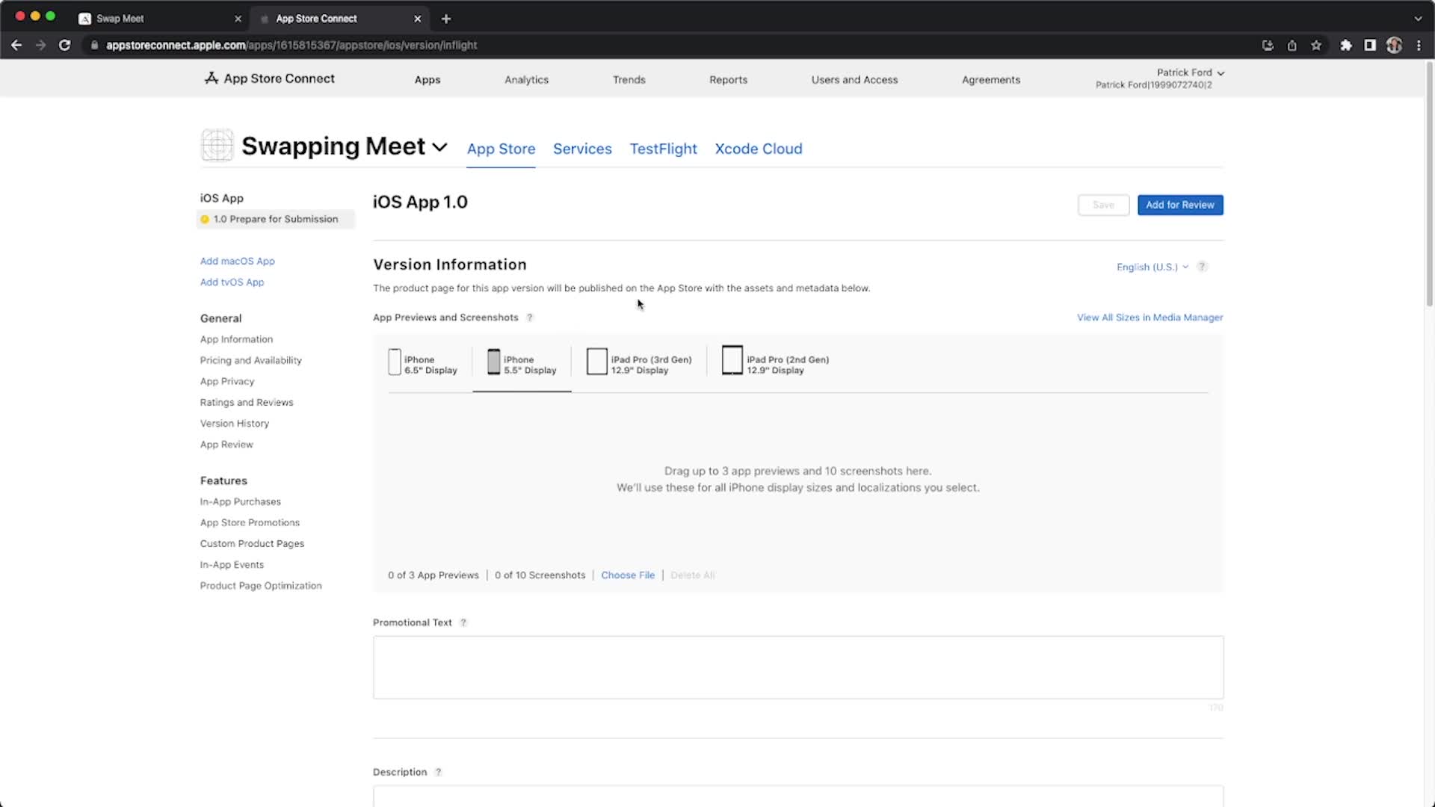The width and height of the screenshot is (1435, 807).
Task: Reload the page
Action: (x=65, y=45)
